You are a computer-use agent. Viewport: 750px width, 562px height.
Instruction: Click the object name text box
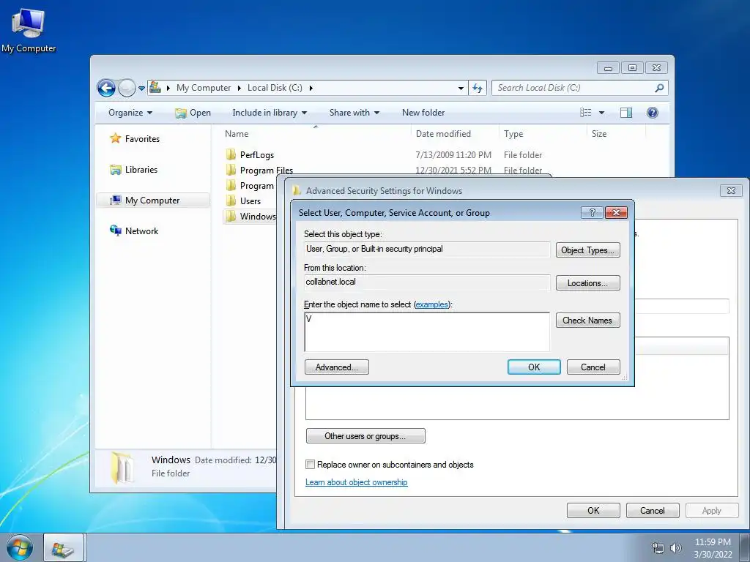tap(427, 332)
